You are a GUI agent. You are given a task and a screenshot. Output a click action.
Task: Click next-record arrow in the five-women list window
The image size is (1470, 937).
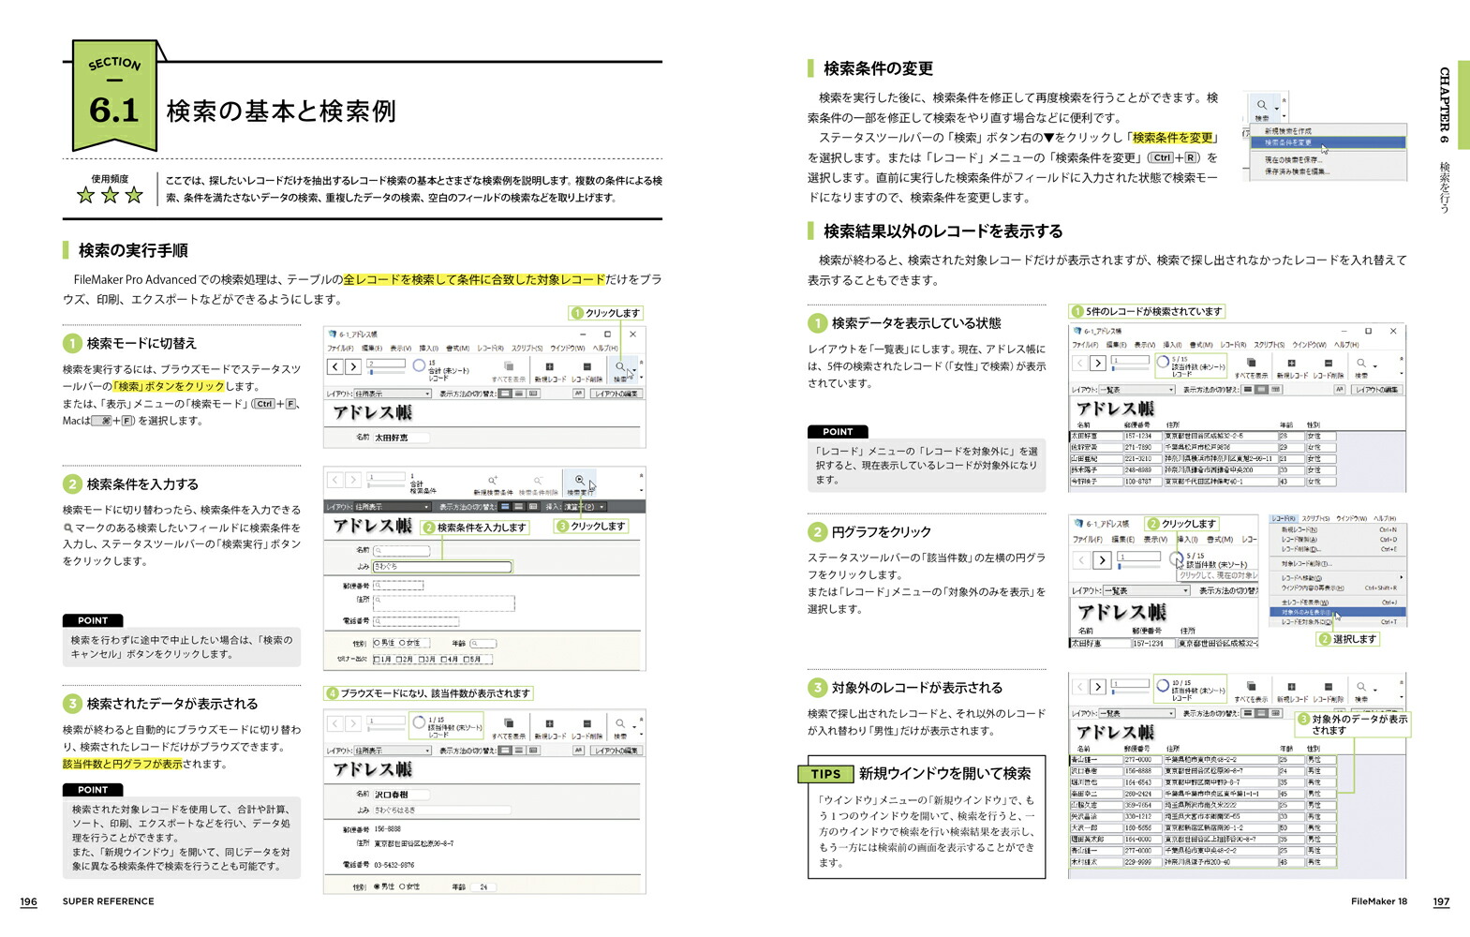(1098, 363)
